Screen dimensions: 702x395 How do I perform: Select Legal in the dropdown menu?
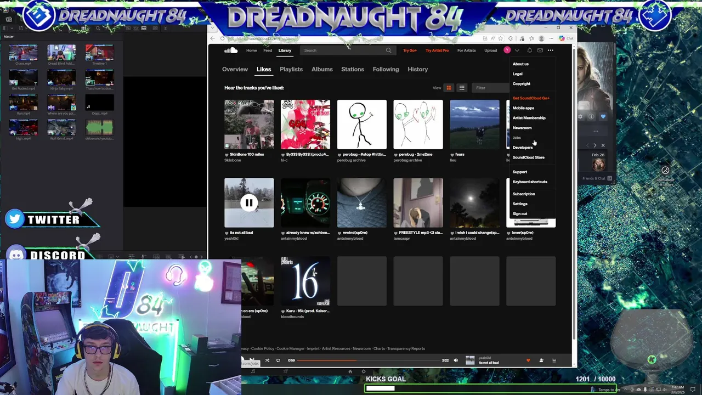(518, 74)
